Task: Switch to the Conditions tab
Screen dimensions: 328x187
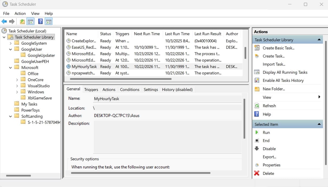Action: click(130, 90)
